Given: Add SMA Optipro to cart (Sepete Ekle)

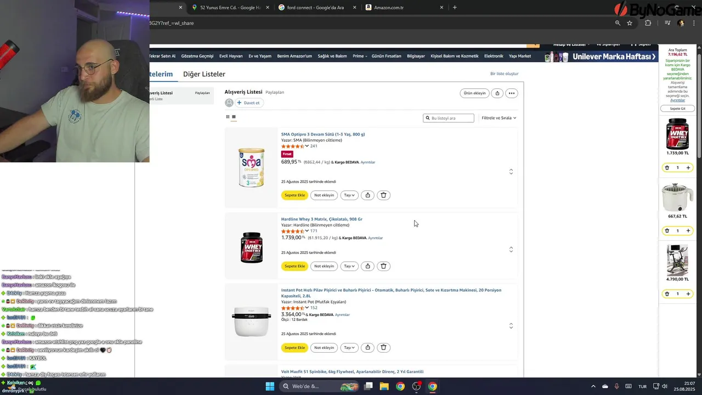Looking at the screenshot, I should point(295,195).
